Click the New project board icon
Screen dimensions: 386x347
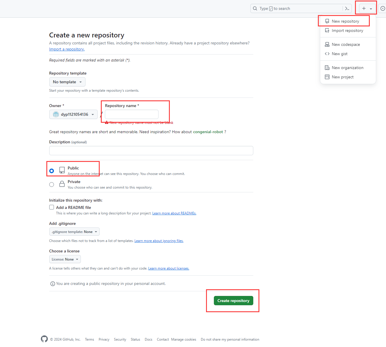[x=327, y=77]
